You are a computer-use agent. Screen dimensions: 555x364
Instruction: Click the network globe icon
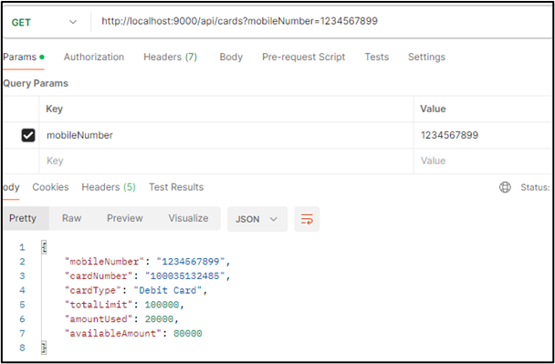(505, 187)
